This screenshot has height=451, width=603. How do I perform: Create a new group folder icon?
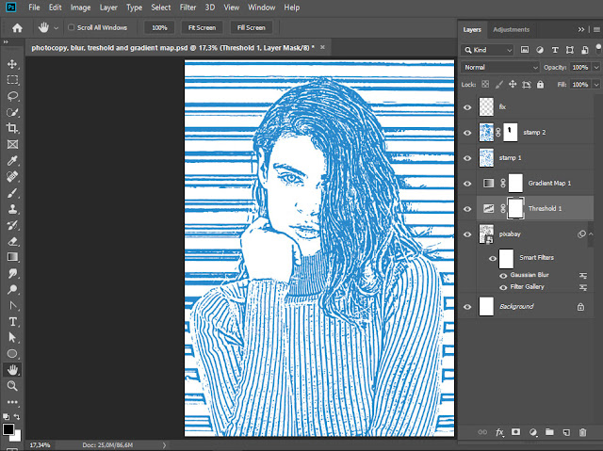[550, 432]
